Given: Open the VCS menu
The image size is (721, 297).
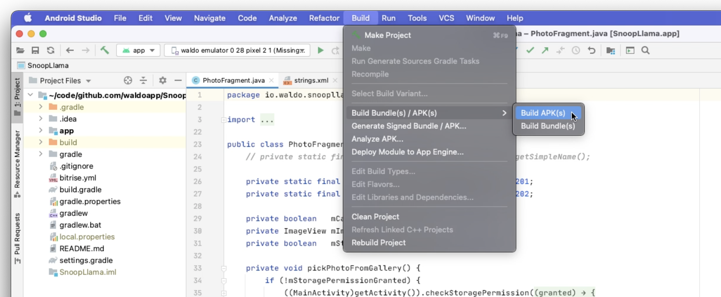Looking at the screenshot, I should tap(446, 18).
